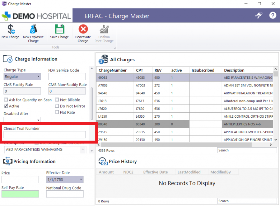Click the CMS Facility Rate field
The width and height of the screenshot is (280, 206).
click(22, 91)
